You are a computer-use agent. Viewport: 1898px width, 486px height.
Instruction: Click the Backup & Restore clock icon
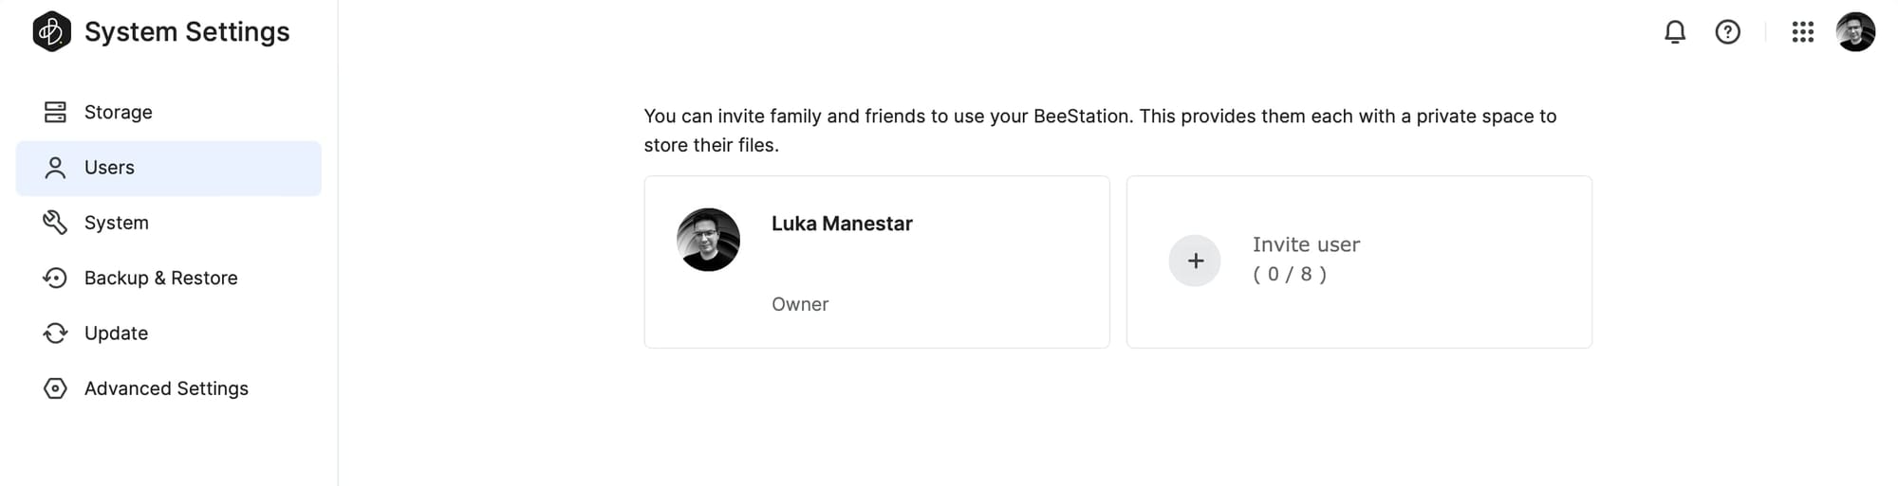55,278
